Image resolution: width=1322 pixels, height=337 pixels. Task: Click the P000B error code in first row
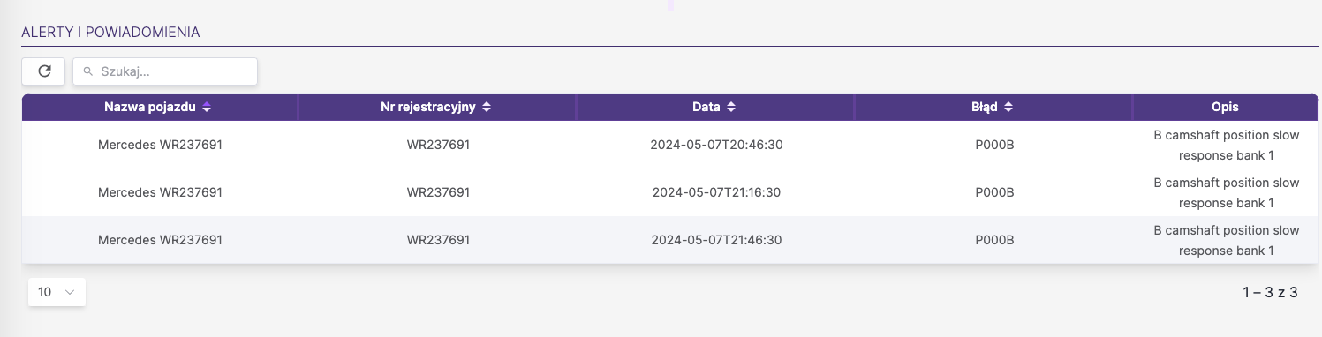tap(993, 145)
